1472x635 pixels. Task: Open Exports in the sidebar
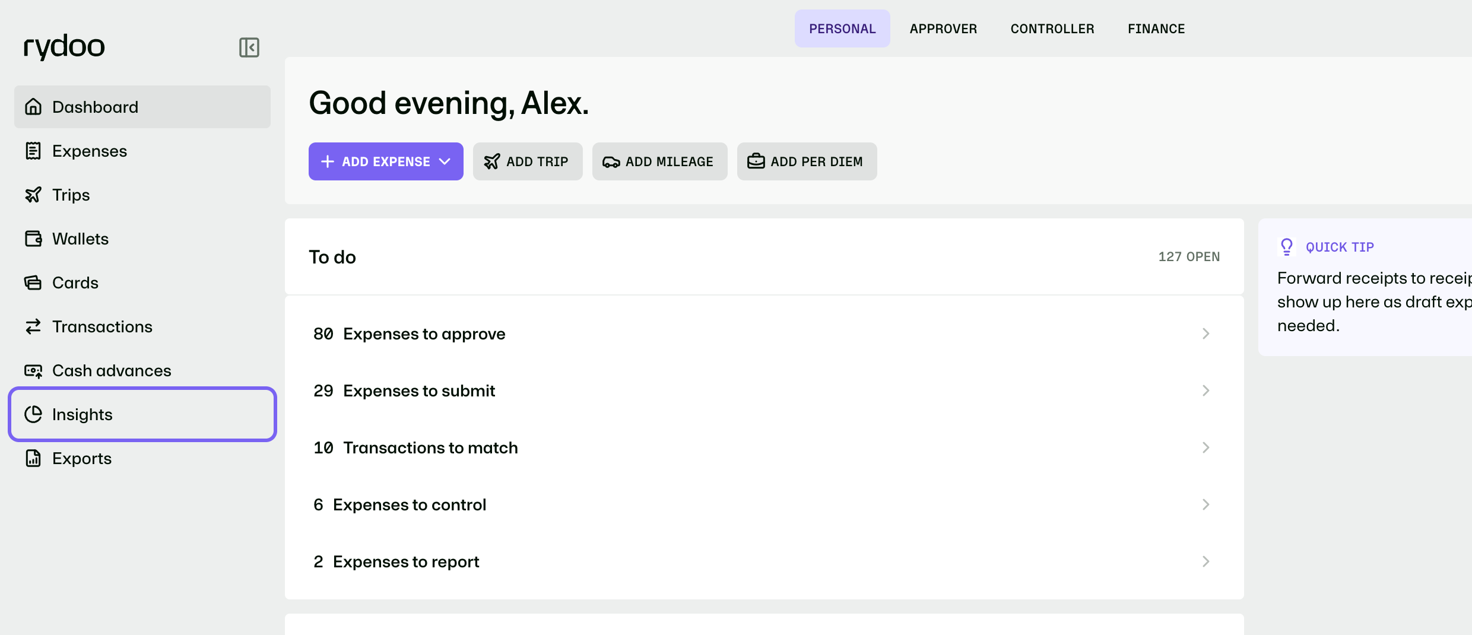pyautogui.click(x=142, y=458)
